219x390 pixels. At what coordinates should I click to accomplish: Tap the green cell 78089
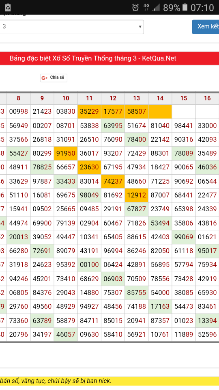tap(184, 153)
